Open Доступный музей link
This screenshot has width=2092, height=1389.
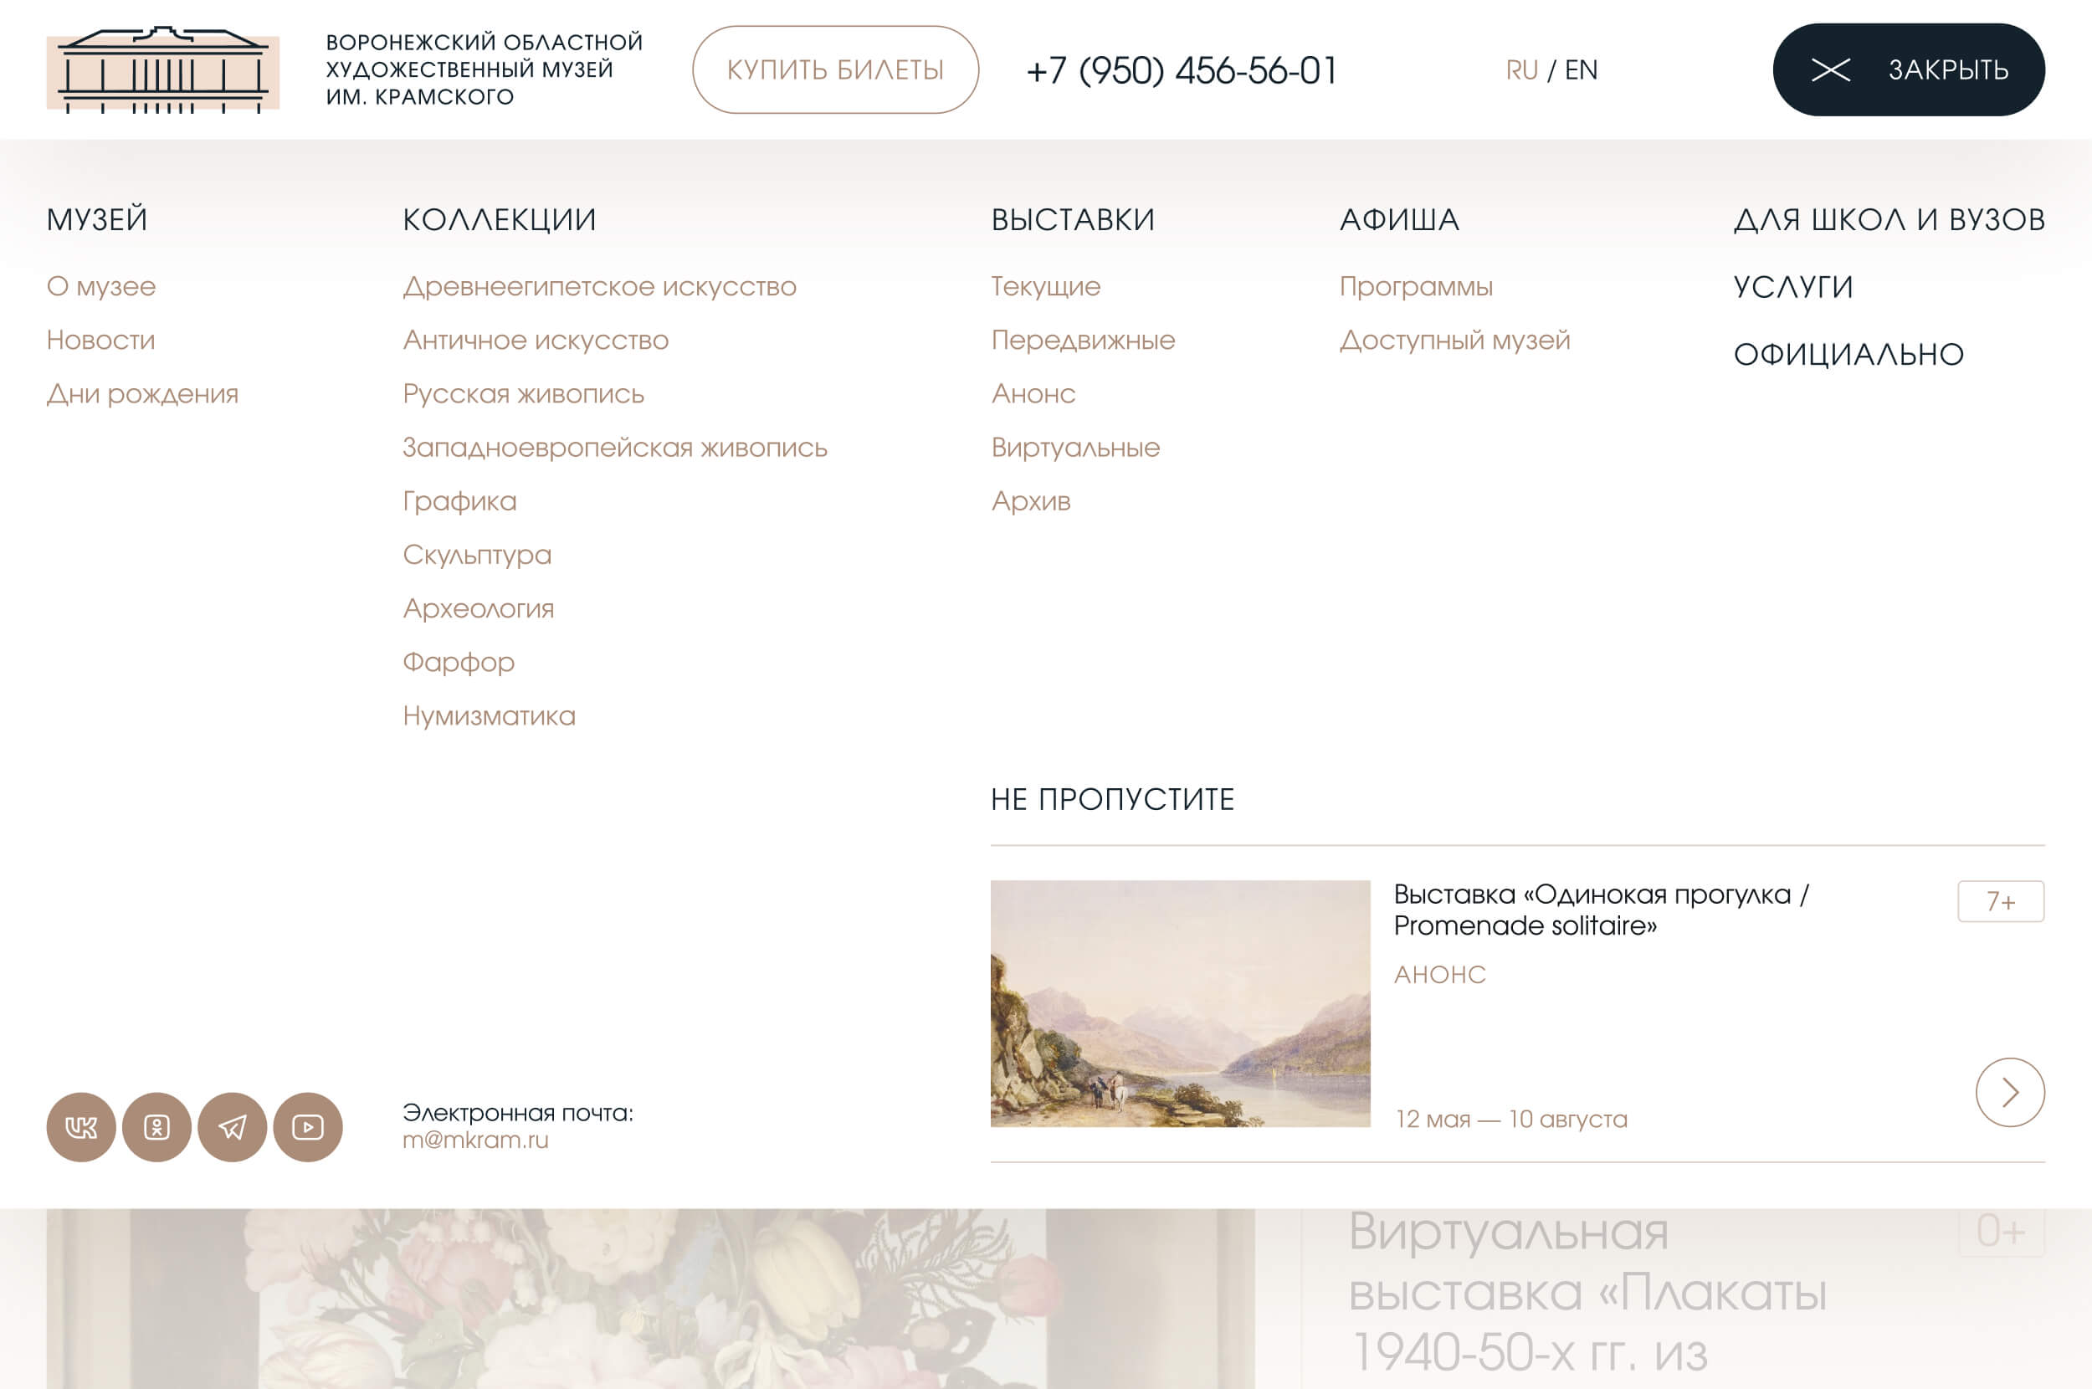(1454, 341)
